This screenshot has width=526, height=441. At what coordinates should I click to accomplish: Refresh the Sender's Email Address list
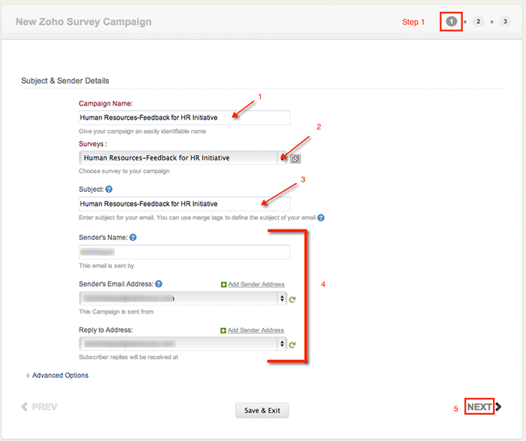click(292, 299)
